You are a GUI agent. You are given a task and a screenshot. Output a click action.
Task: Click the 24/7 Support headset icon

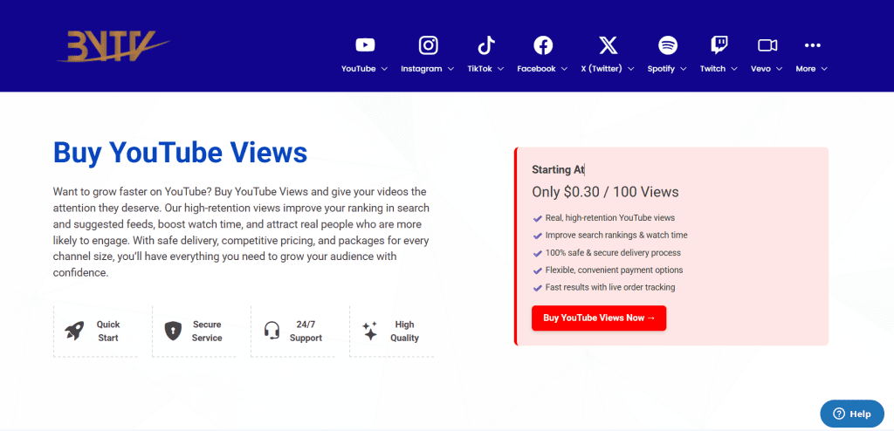click(x=272, y=331)
